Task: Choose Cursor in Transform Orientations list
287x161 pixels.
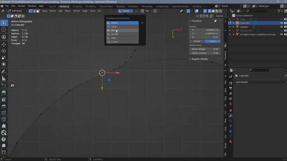Action: click(x=122, y=42)
